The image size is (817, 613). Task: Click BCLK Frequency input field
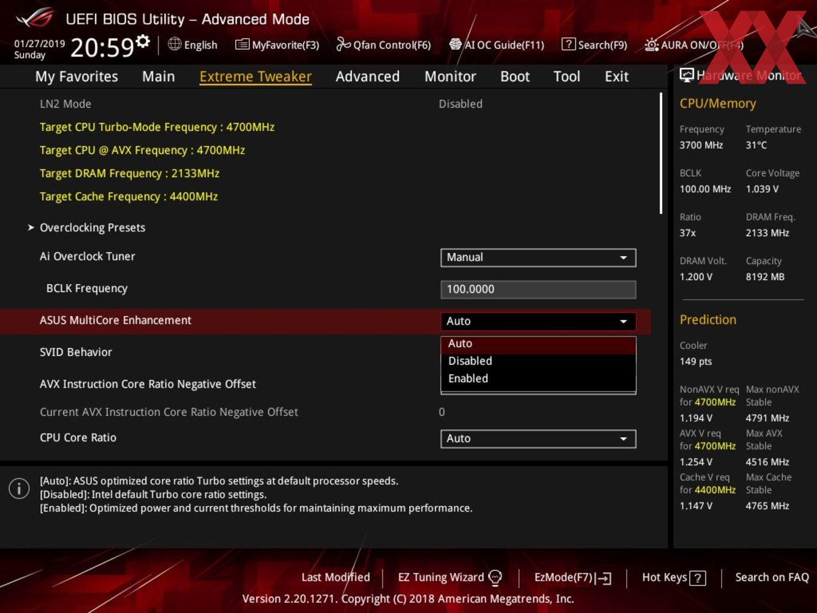[538, 289]
